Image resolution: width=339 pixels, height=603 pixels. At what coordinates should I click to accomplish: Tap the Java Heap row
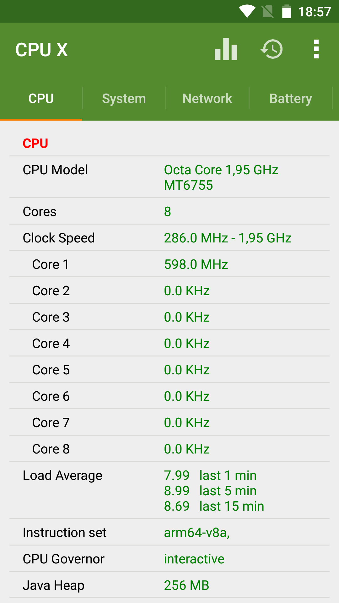(169, 585)
